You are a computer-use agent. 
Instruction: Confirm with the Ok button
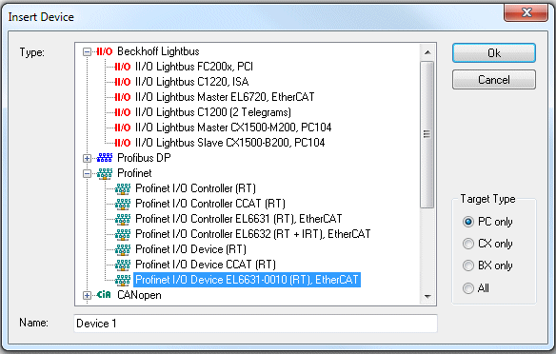click(x=493, y=53)
